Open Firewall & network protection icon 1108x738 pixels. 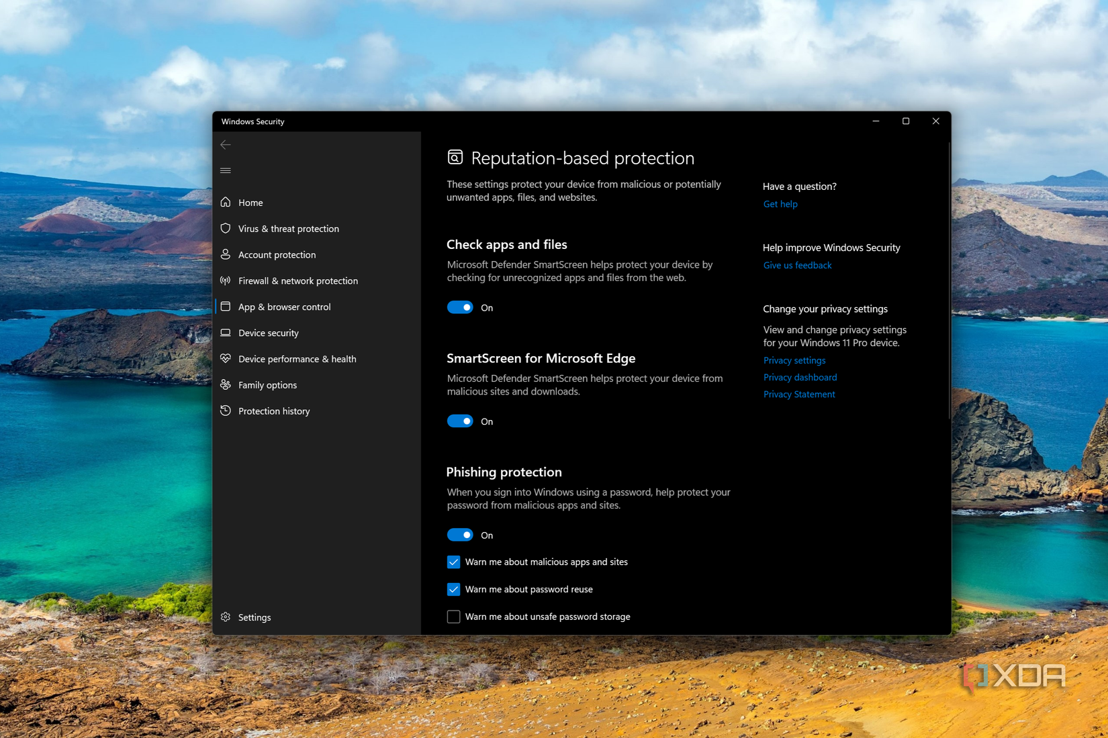click(226, 280)
